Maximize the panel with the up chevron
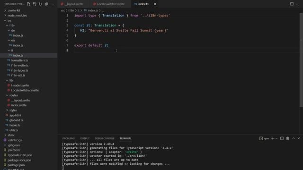303x170 pixels. (294, 138)
